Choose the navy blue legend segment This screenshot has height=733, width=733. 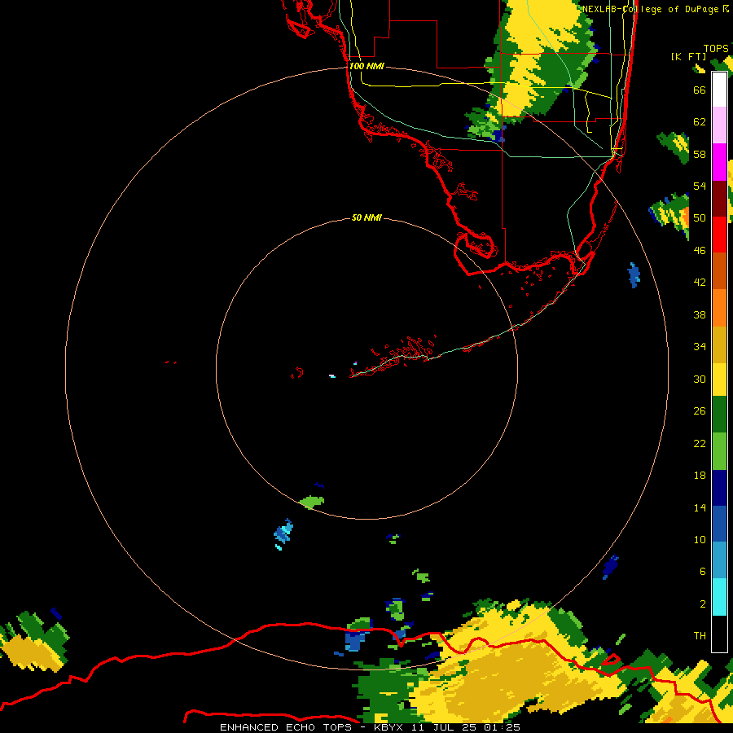point(719,488)
